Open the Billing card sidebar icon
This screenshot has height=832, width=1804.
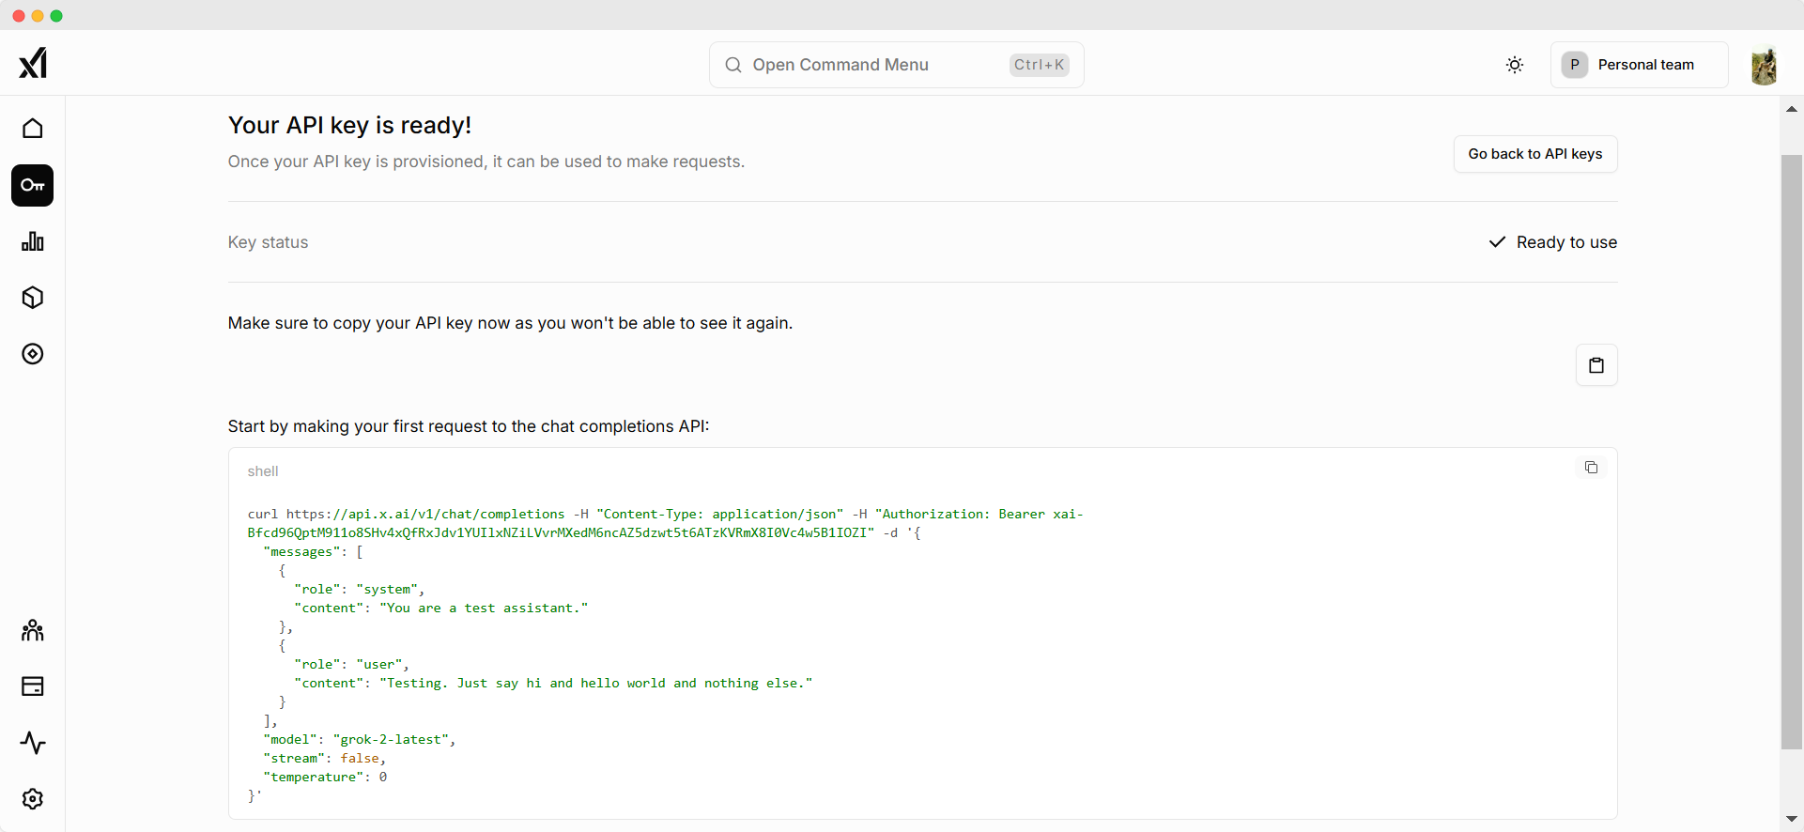point(33,686)
